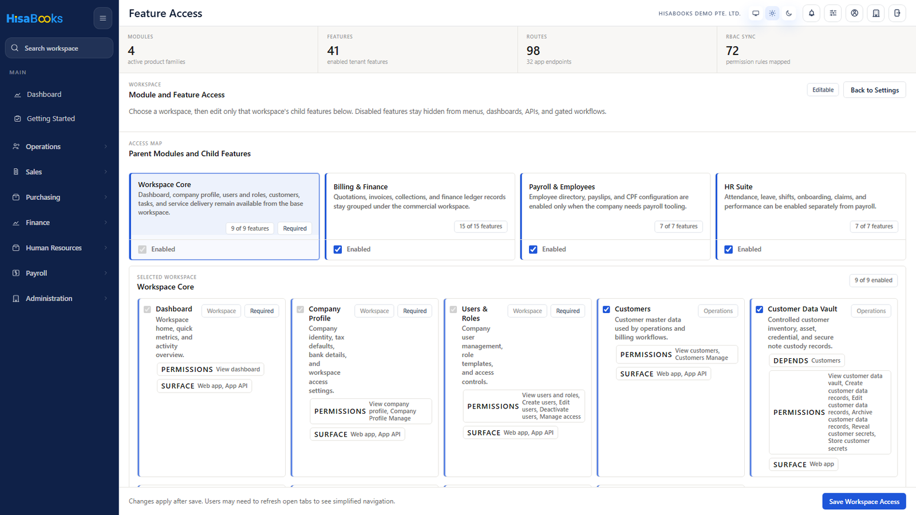
Task: Uncheck the Customer Data Vault checkbox
Action: (x=759, y=310)
